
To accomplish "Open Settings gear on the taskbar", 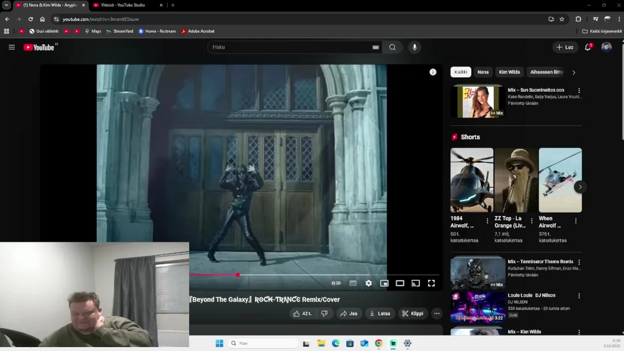I will point(408,343).
